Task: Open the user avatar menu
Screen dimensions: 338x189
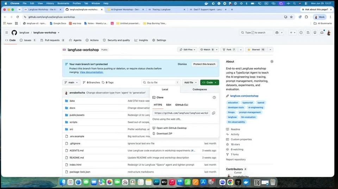Action: pos(329,33)
